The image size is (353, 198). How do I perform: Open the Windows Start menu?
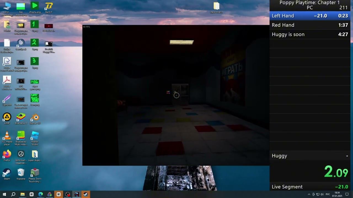[x=4, y=194]
